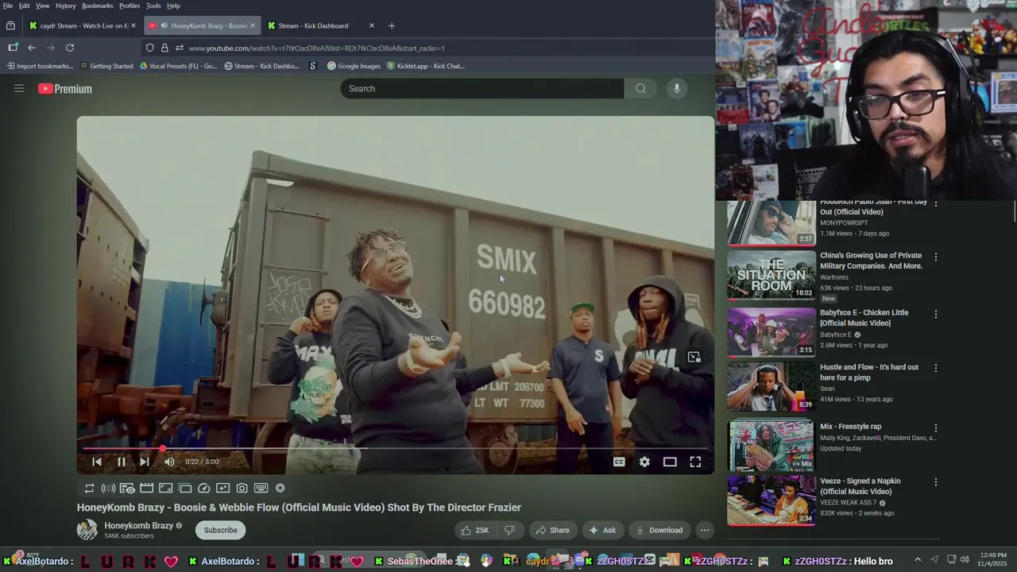1017x572 pixels.
Task: Go to YouTube Premium home logo
Action: pyautogui.click(x=65, y=89)
